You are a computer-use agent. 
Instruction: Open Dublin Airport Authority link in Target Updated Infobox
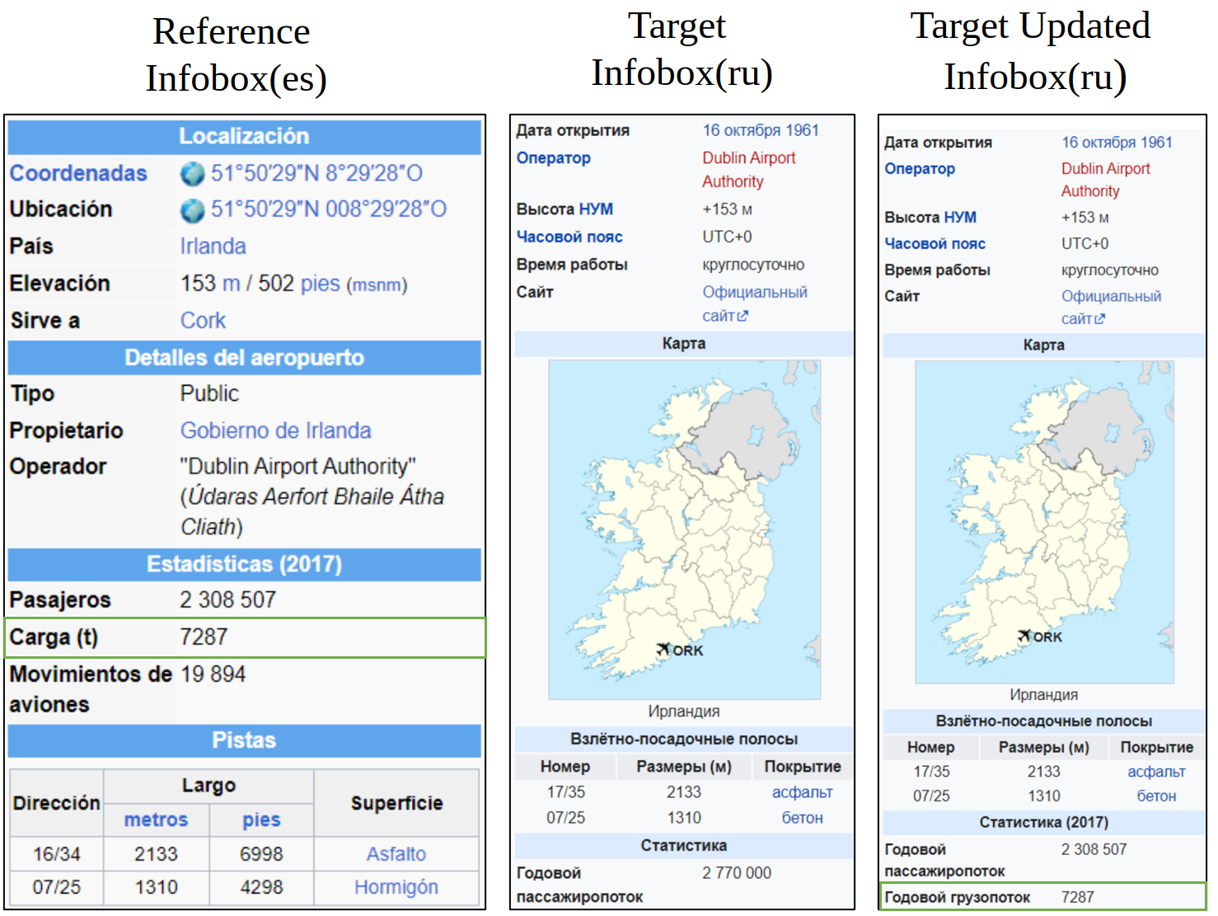pyautogui.click(x=1106, y=180)
